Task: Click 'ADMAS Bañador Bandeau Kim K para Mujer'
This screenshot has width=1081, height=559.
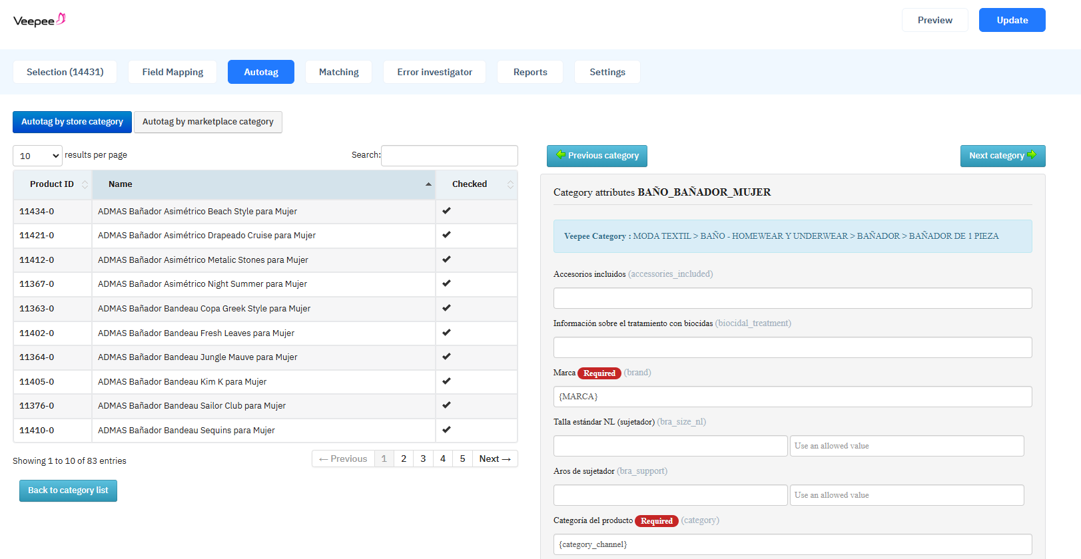Action: coord(182,382)
